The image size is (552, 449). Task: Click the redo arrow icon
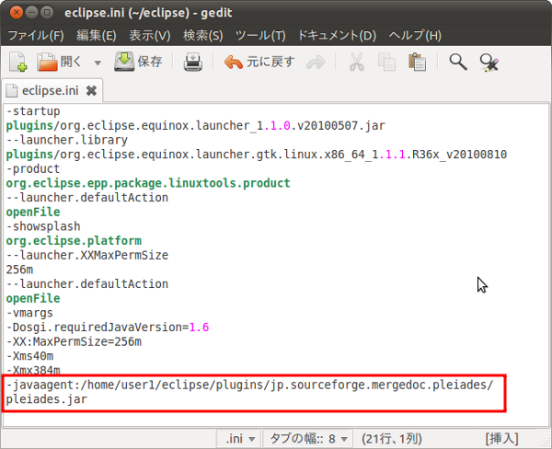(316, 63)
